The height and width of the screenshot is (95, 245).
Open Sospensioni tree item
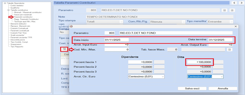click(x=16, y=44)
